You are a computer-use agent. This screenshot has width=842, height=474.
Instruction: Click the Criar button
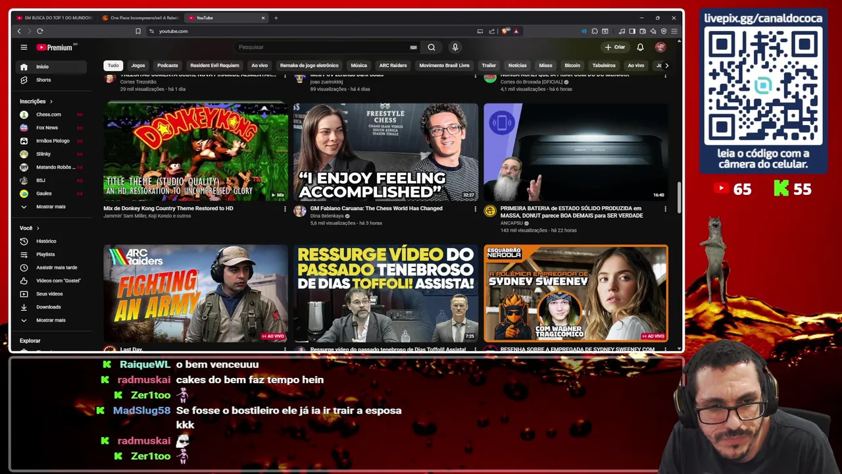pyautogui.click(x=615, y=47)
